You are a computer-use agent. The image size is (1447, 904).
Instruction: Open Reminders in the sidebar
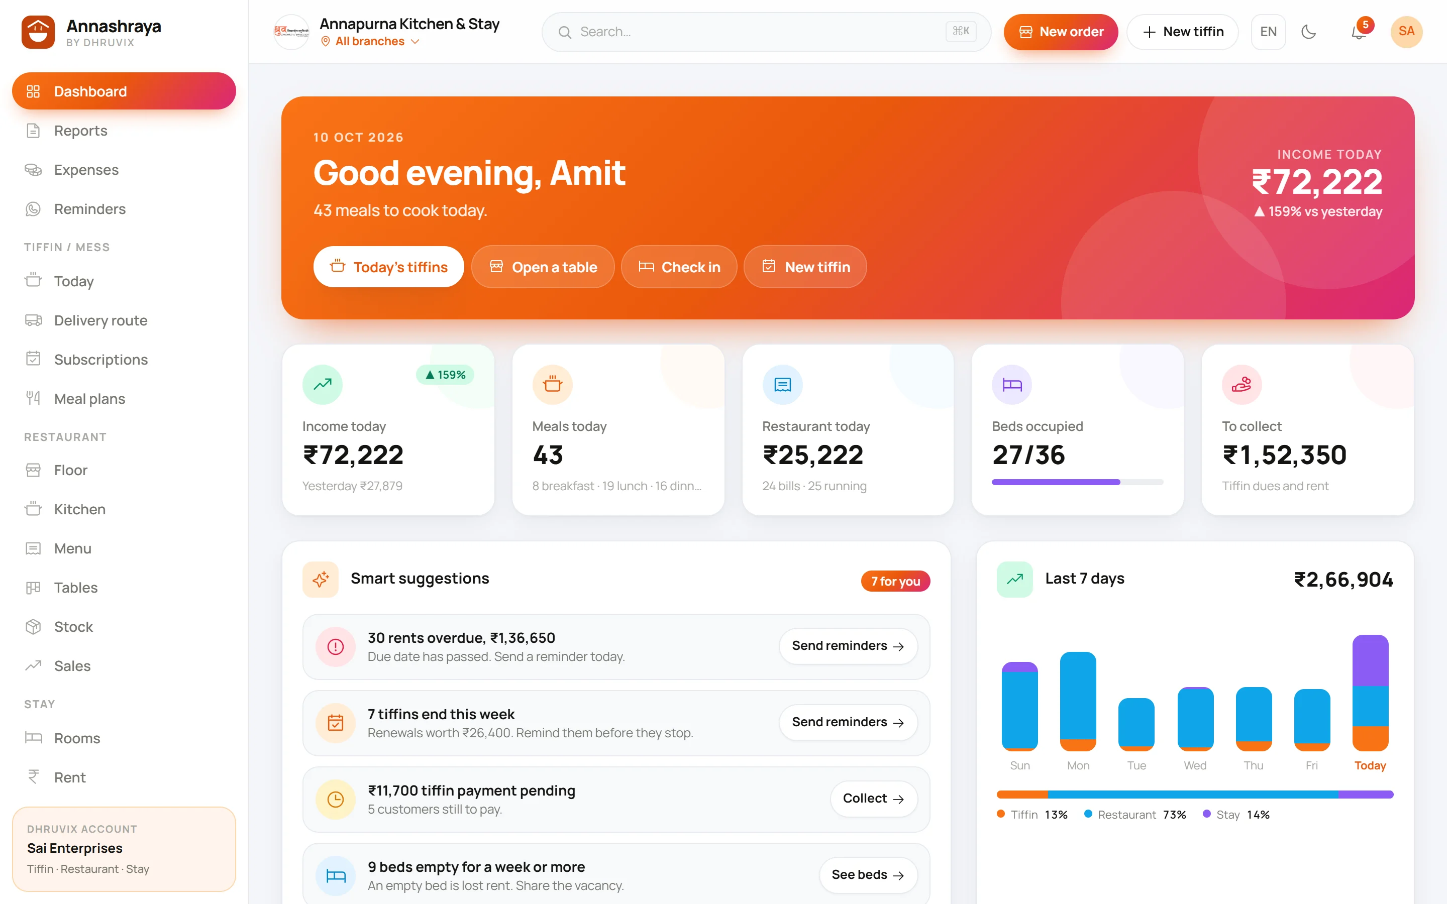124,208
